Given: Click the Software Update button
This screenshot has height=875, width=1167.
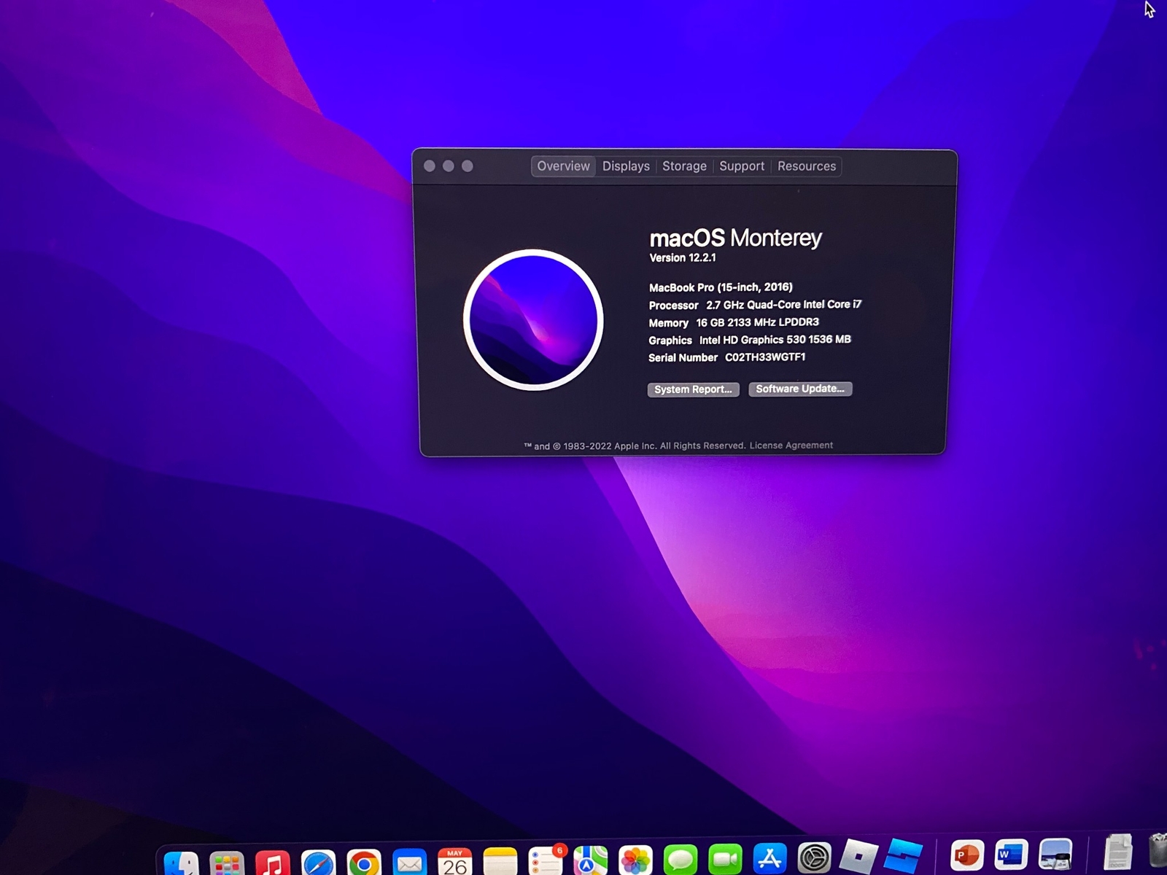Looking at the screenshot, I should point(800,389).
